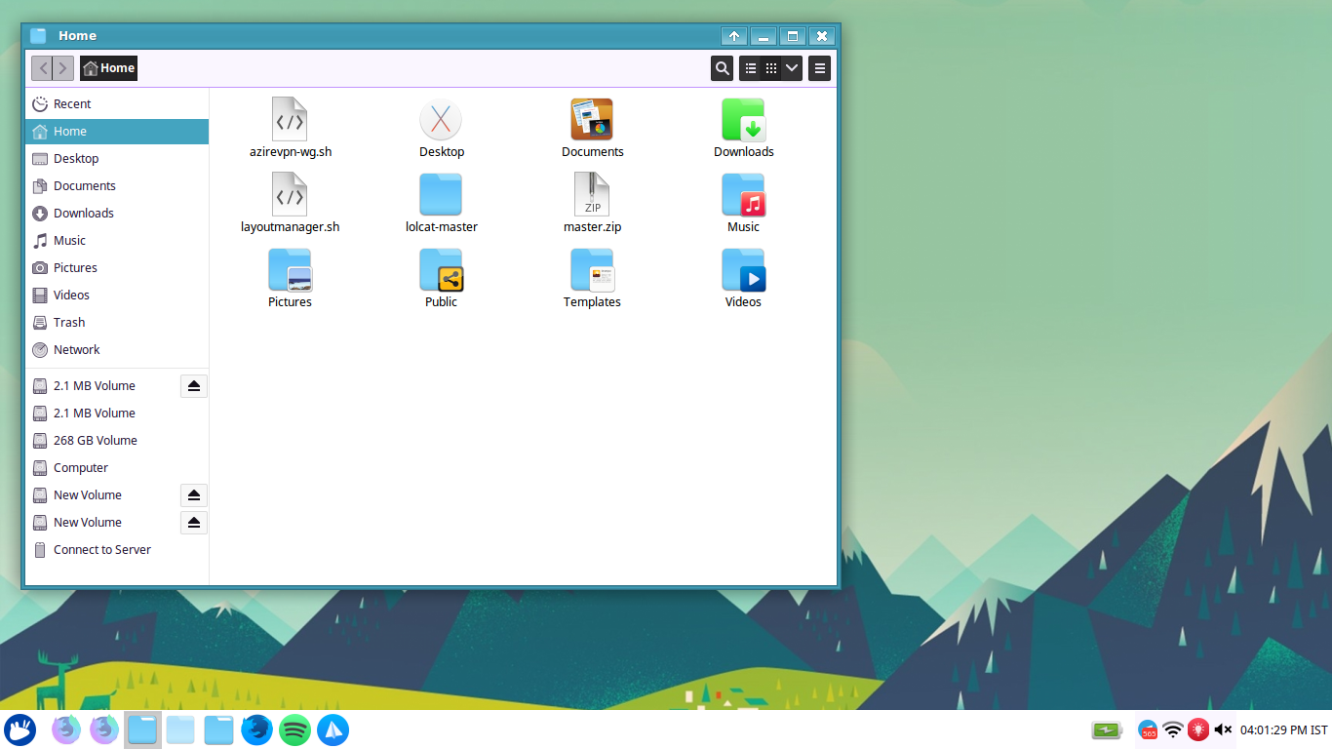
Task: Open Trash in the sidebar
Action: click(x=69, y=323)
